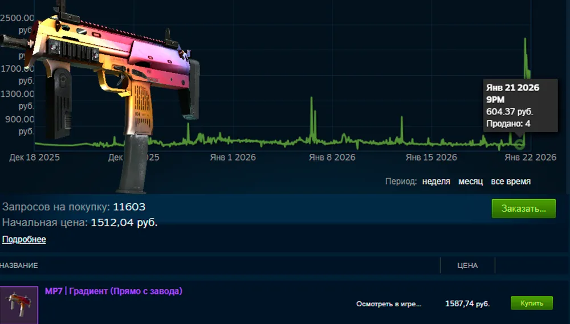The width and height of the screenshot is (570, 324).
Task: Click the НАЗВАНИЕ column header
Action: tap(19, 265)
